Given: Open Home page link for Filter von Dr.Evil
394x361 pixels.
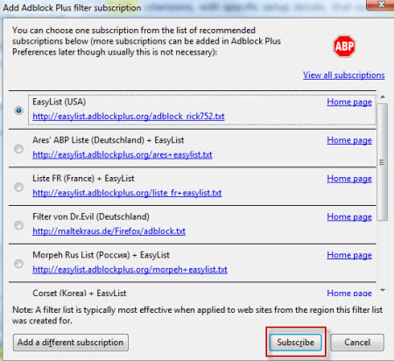Looking at the screenshot, I should [x=349, y=216].
